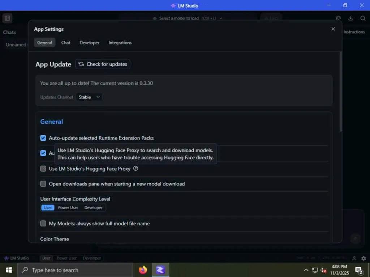Click Developer mode in bottom status bar
This screenshot has height=277, width=370.
pyautogui.click(x=92, y=258)
